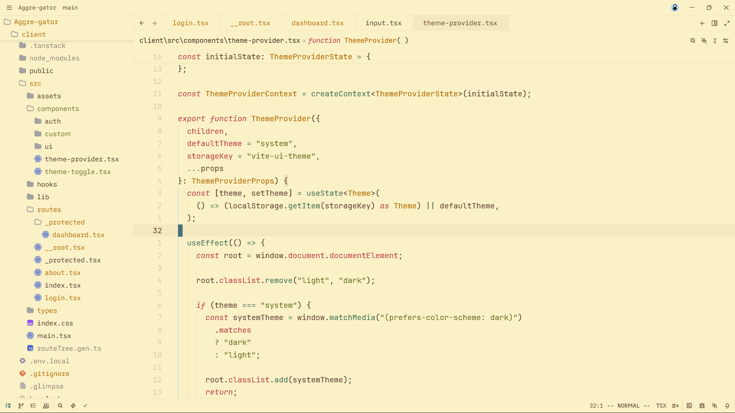Screen dimensions: 735x413
Task: Collapse the _protected folder
Action: coord(67,222)
